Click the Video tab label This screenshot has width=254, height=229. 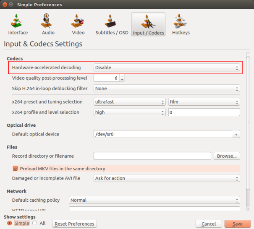[78, 33]
